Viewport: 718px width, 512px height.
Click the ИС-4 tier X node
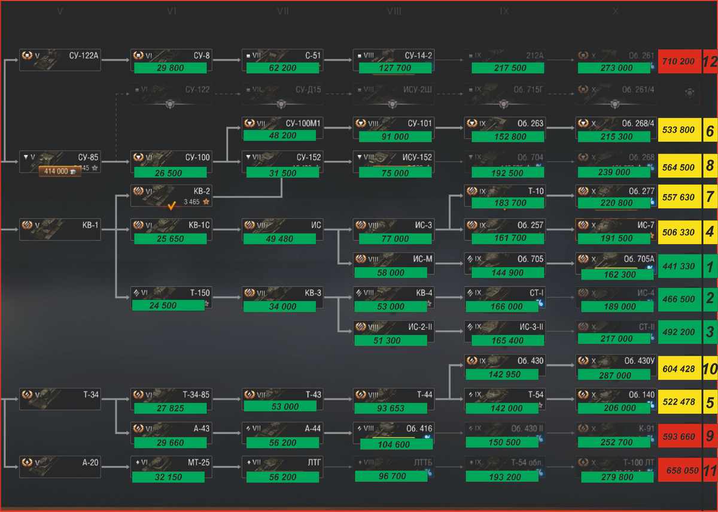[616, 297]
